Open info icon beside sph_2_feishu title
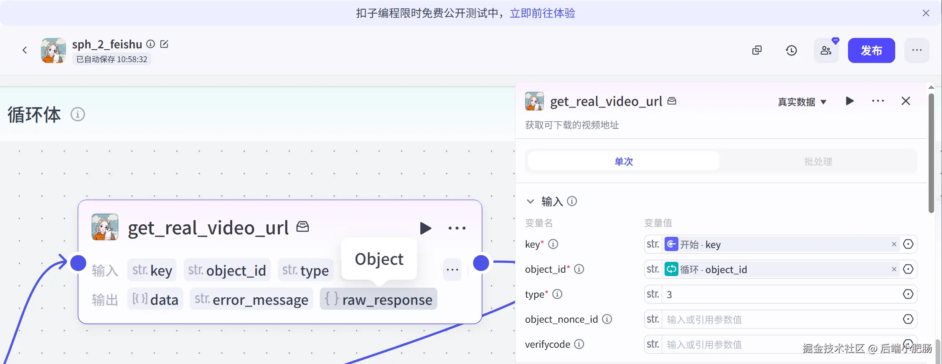The image size is (942, 364). tap(151, 44)
